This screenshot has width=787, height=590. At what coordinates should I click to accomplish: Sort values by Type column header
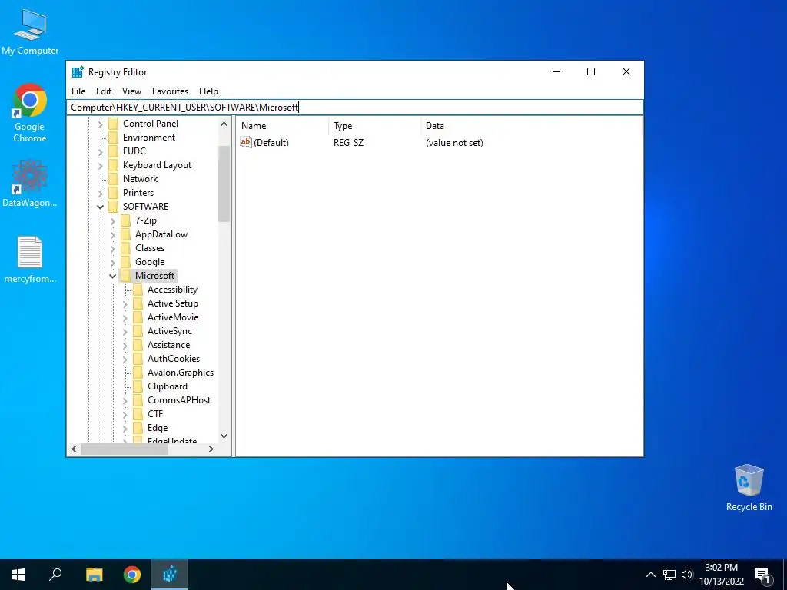coord(375,126)
